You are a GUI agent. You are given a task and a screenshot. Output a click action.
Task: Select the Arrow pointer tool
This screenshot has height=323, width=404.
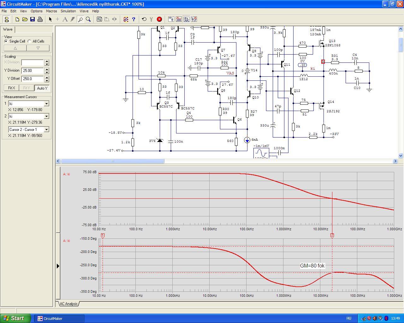[50, 19]
